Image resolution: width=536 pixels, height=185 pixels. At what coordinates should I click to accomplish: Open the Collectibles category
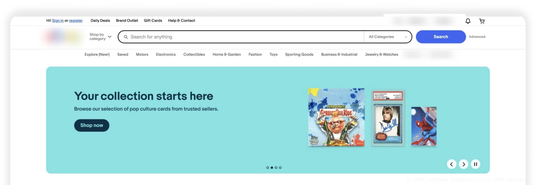(x=194, y=54)
